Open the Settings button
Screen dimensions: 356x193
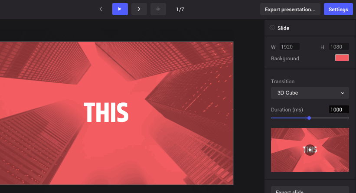coord(338,9)
